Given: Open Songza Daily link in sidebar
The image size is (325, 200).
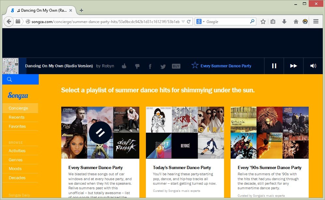Looking at the screenshot, I should point(19,195).
